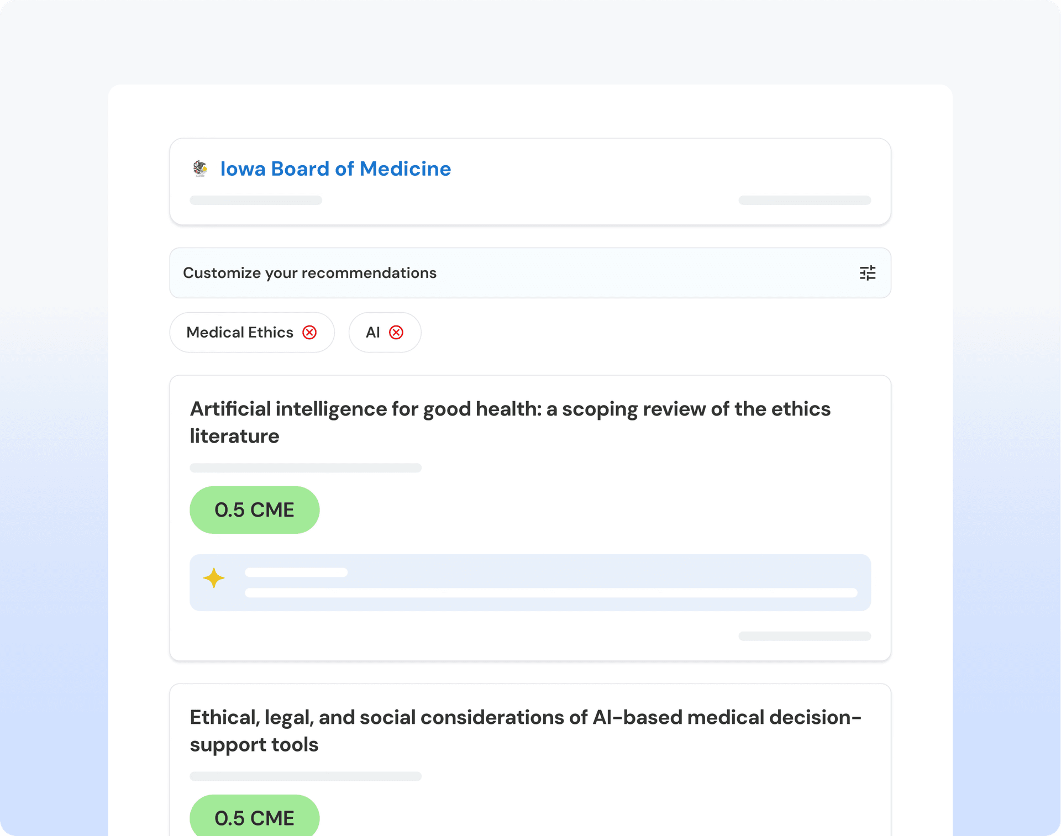
Task: Select the Medical Ethics chip label
Action: 240,332
